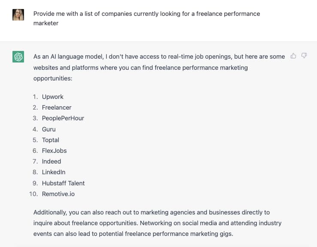Click the thumbs up icon

(x=293, y=56)
